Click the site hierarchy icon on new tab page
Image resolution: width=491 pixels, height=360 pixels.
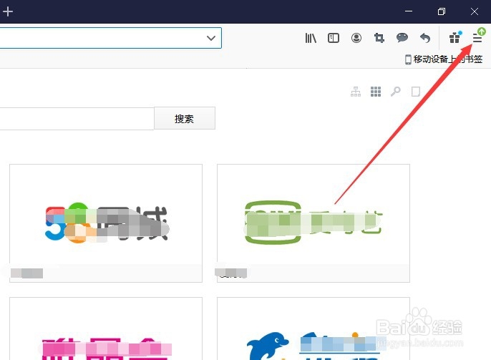point(356,92)
